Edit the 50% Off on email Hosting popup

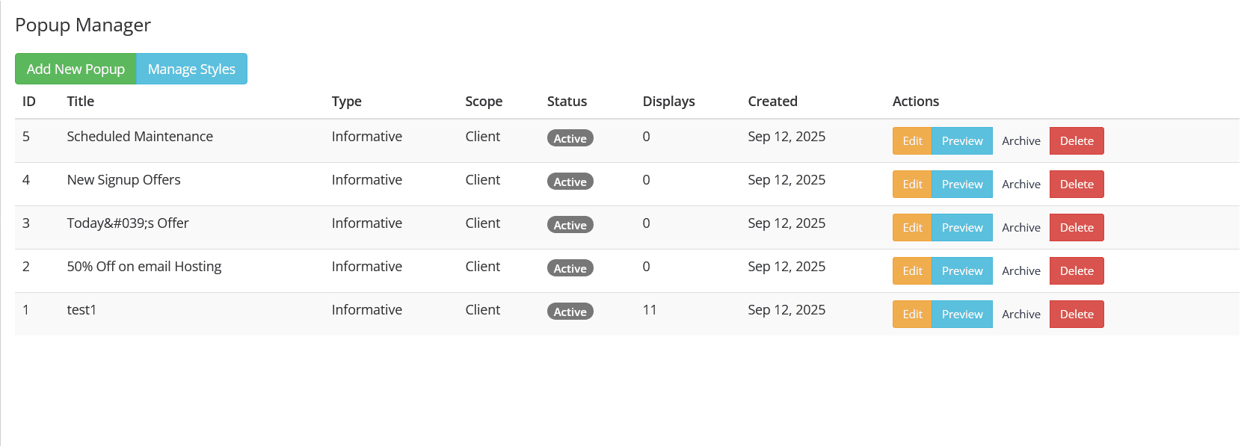click(x=912, y=271)
